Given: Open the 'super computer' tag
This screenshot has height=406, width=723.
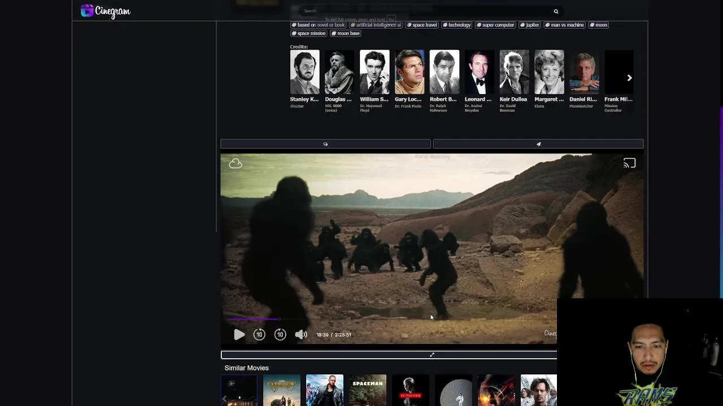Looking at the screenshot, I should 495,25.
